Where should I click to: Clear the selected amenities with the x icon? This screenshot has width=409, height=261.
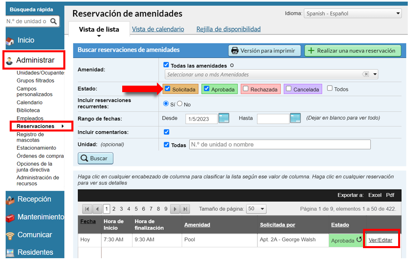(x=366, y=74)
